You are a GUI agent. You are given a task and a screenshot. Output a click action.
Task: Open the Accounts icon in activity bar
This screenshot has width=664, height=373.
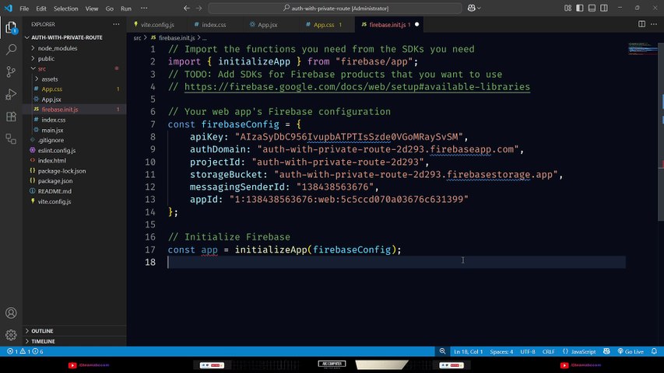point(11,313)
